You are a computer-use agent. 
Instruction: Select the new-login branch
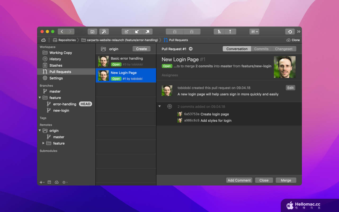tap(66, 111)
